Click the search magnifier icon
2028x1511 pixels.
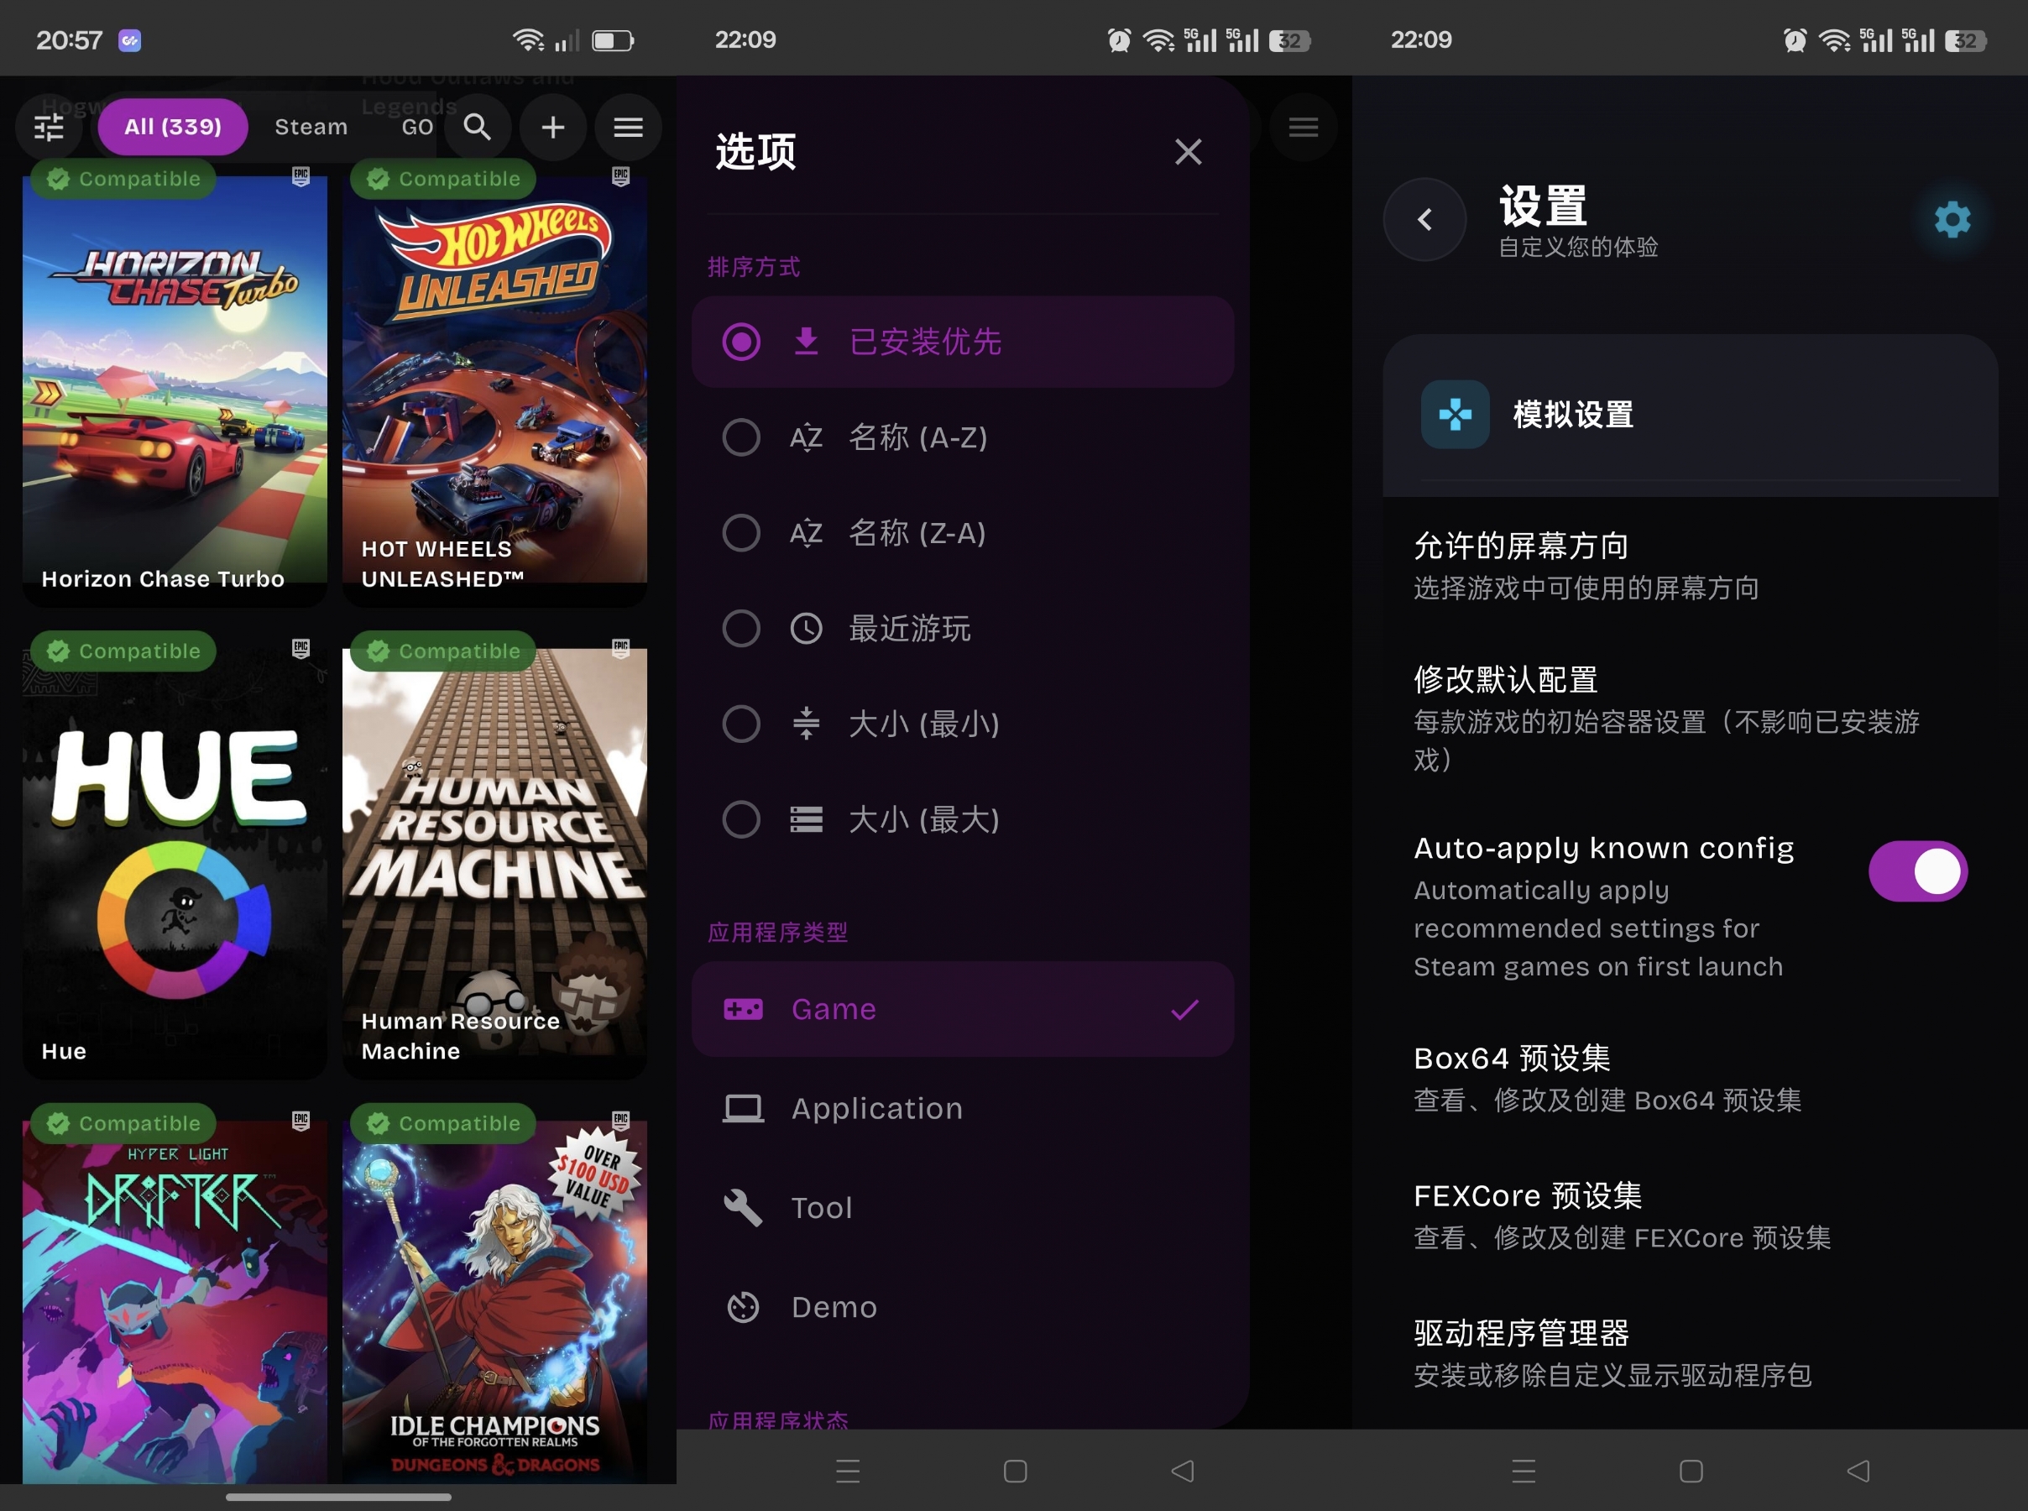478,127
